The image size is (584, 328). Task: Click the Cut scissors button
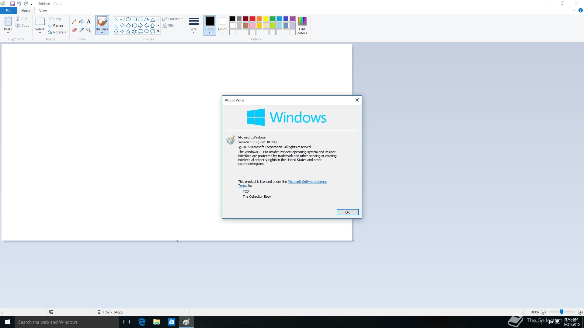pos(22,19)
